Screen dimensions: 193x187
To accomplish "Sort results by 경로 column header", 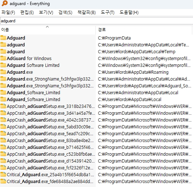I will pos(144,29).
